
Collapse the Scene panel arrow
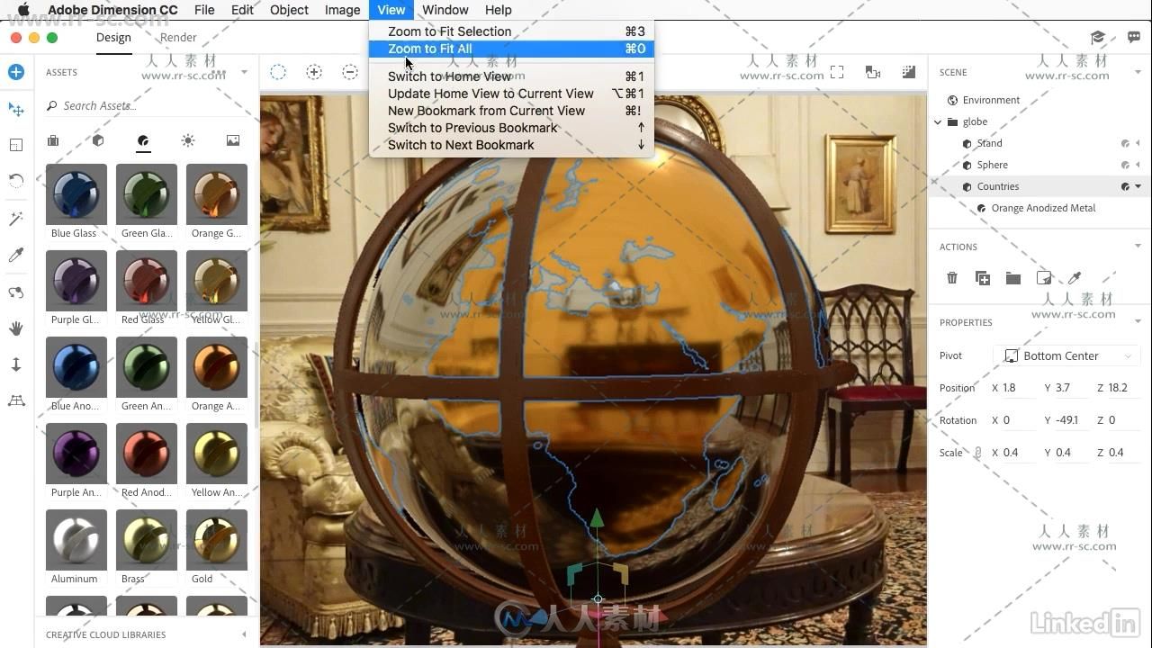[1138, 72]
